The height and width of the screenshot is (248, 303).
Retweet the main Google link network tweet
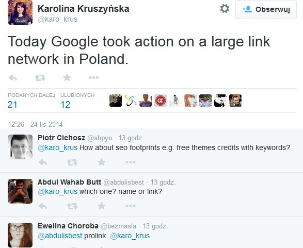pos(40,78)
